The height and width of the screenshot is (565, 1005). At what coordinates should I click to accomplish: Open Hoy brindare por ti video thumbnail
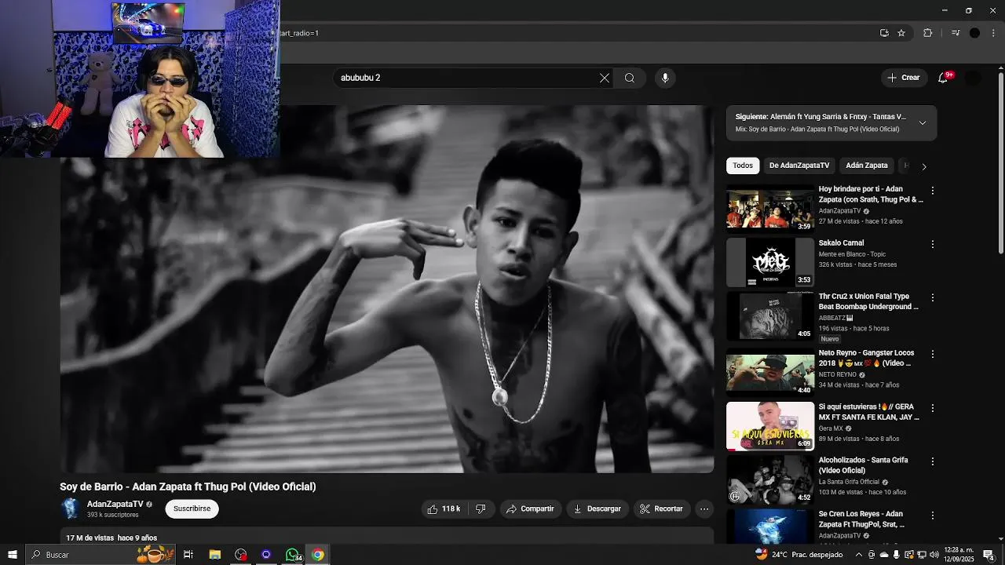(x=769, y=209)
